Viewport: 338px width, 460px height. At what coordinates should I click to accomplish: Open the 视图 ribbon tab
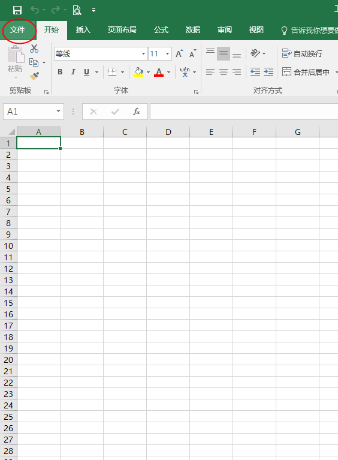256,30
